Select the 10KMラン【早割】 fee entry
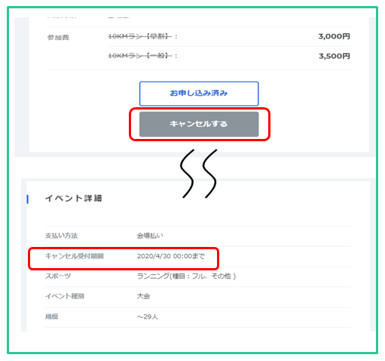This screenshot has height=361, width=385. coord(140,36)
